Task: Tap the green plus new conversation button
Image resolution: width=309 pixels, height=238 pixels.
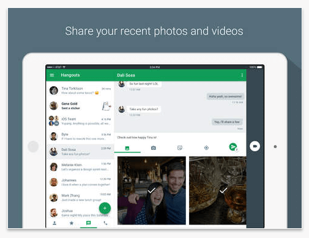Action: [x=105, y=208]
